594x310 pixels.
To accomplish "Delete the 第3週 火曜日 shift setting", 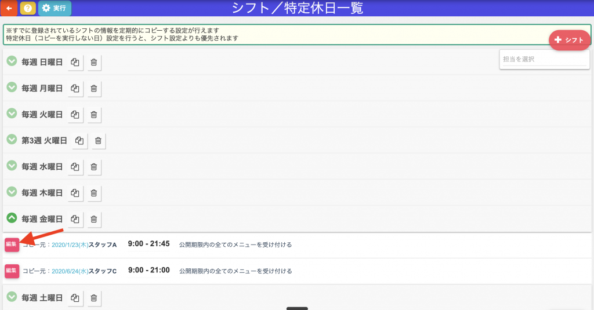I will [x=98, y=141].
